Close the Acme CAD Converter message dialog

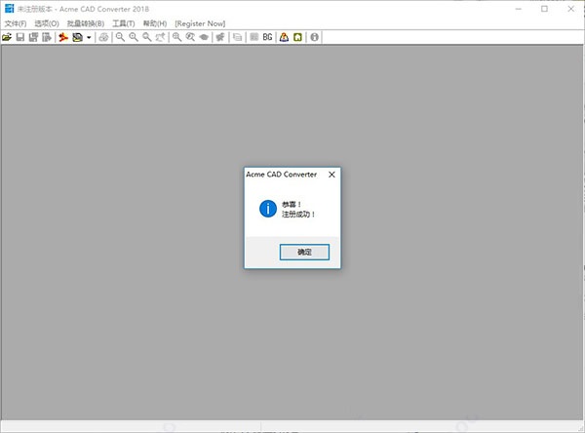(331, 175)
